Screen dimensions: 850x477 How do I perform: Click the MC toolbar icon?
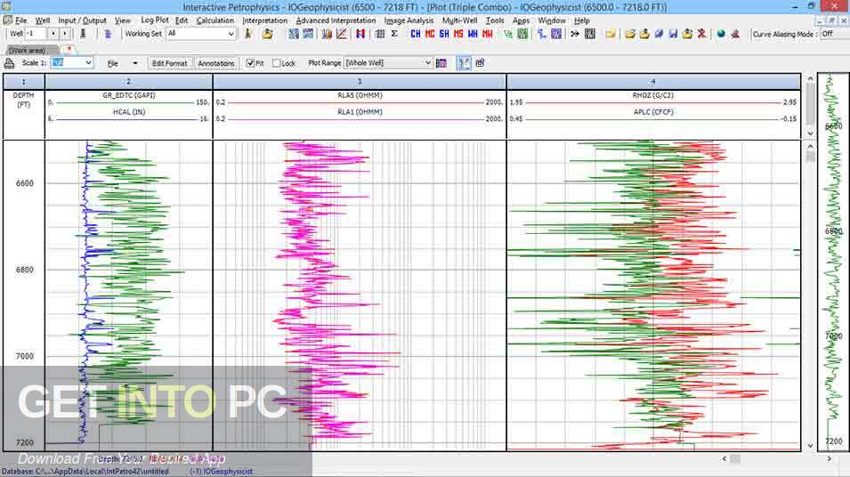[x=430, y=34]
